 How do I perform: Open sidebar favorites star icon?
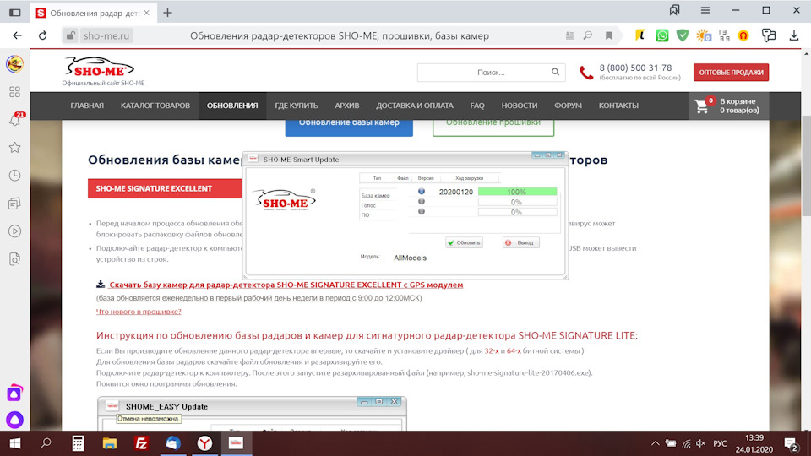(x=14, y=148)
